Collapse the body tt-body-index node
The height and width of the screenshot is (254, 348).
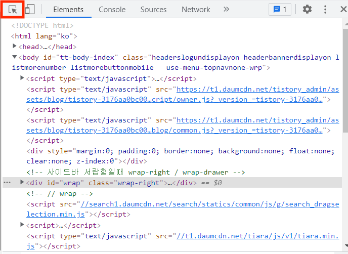tap(15, 57)
